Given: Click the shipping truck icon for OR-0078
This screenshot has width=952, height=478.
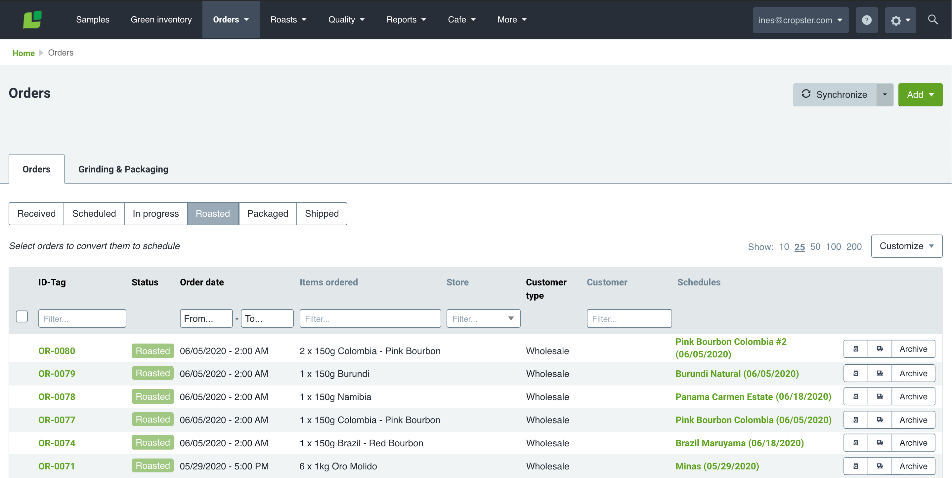Looking at the screenshot, I should 880,396.
